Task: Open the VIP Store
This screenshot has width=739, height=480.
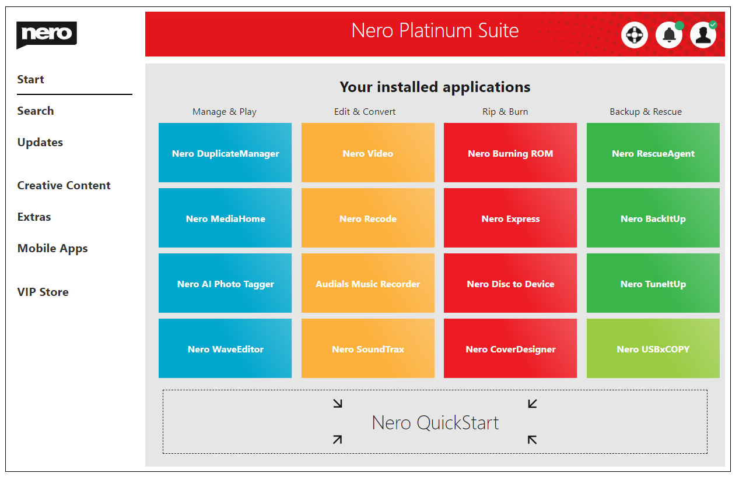Action: (42, 292)
